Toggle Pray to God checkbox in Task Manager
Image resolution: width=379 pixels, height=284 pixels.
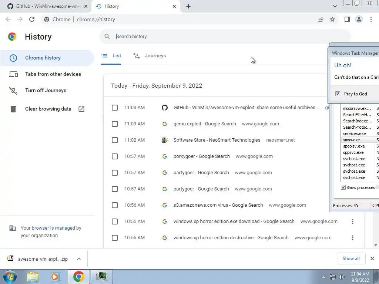click(x=338, y=94)
